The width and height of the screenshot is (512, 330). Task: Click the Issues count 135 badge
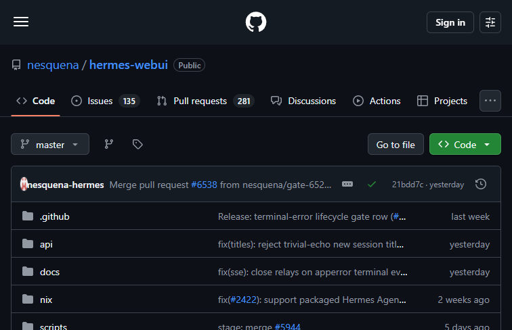(x=129, y=101)
